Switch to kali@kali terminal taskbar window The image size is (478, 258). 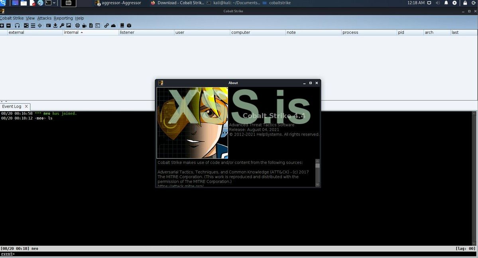tap(233, 3)
